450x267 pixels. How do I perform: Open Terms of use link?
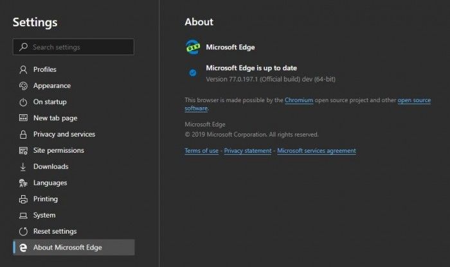point(201,151)
